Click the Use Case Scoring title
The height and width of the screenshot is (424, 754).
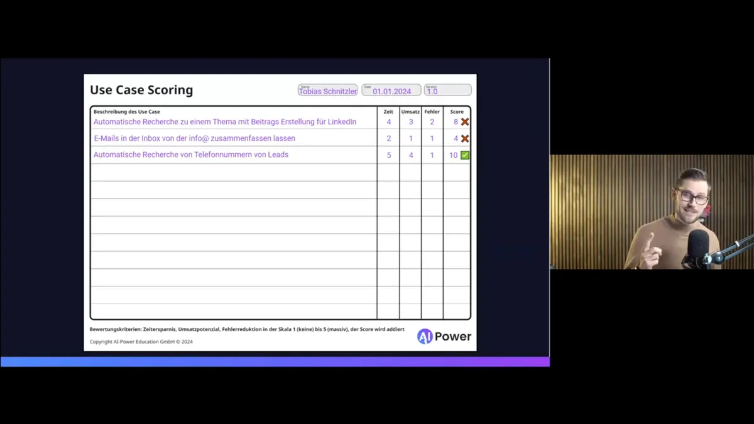pyautogui.click(x=141, y=90)
